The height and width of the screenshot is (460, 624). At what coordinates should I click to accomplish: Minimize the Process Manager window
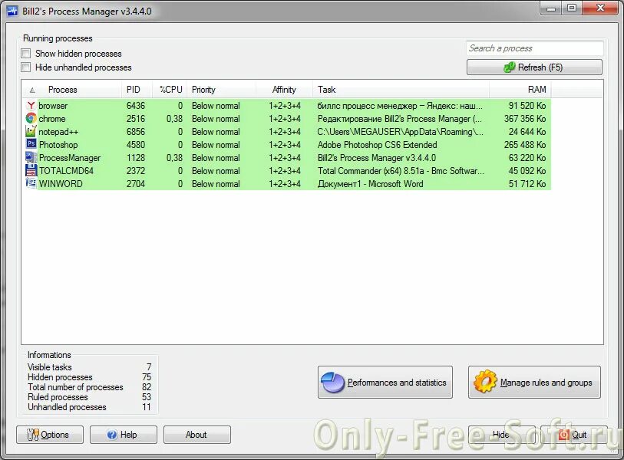551,8
